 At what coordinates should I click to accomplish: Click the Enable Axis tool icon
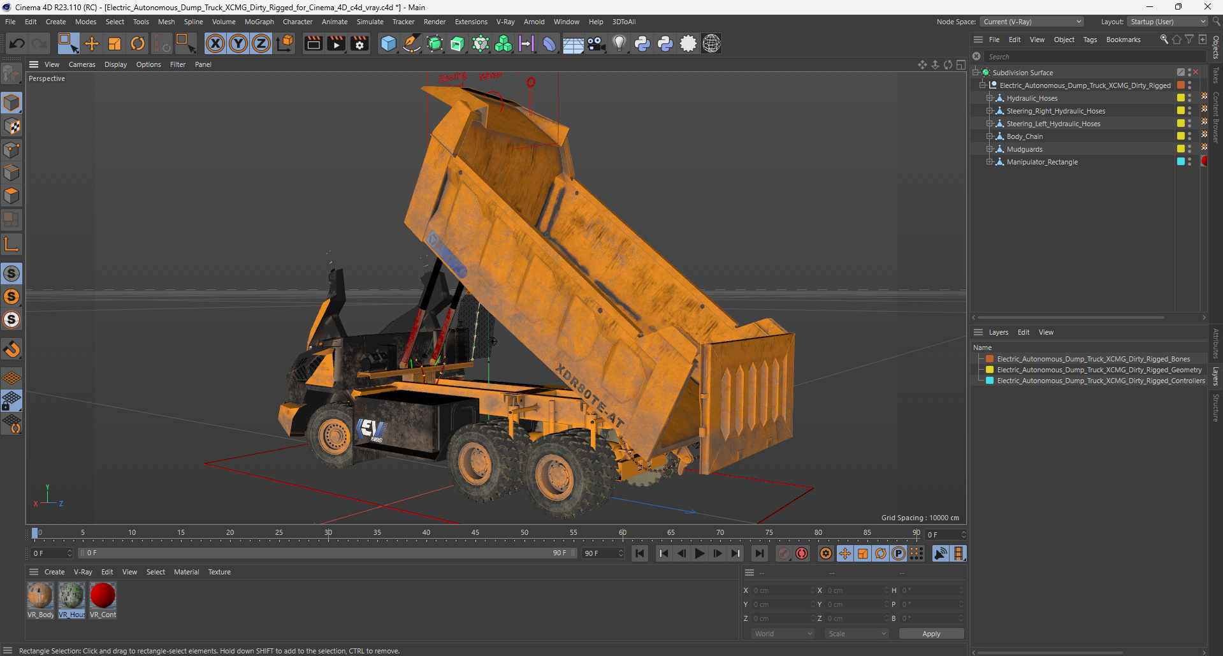click(11, 244)
